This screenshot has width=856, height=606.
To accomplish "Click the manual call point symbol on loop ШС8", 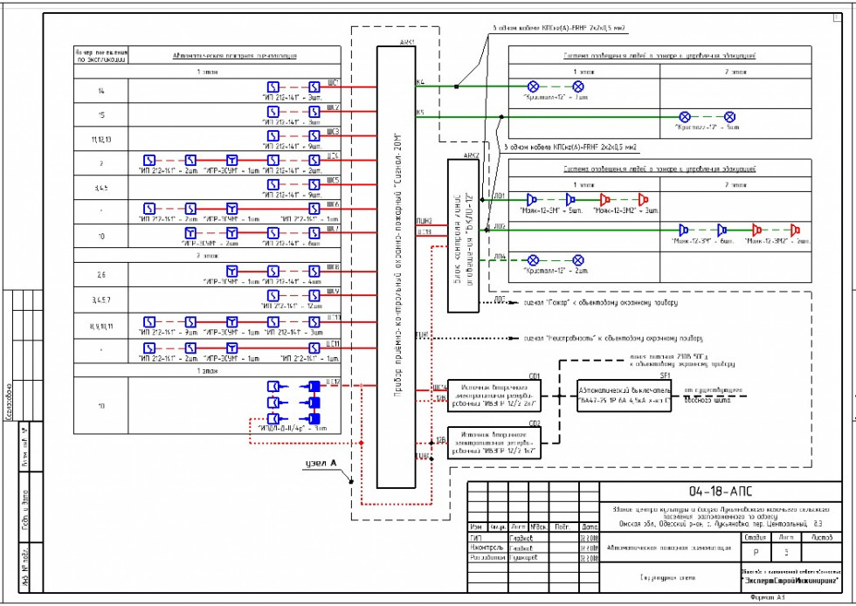I will coord(231,272).
